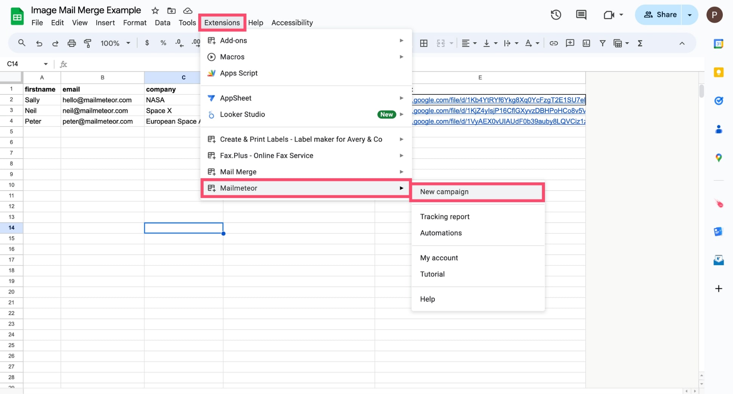Open the Drive link in row 3

click(x=499, y=111)
